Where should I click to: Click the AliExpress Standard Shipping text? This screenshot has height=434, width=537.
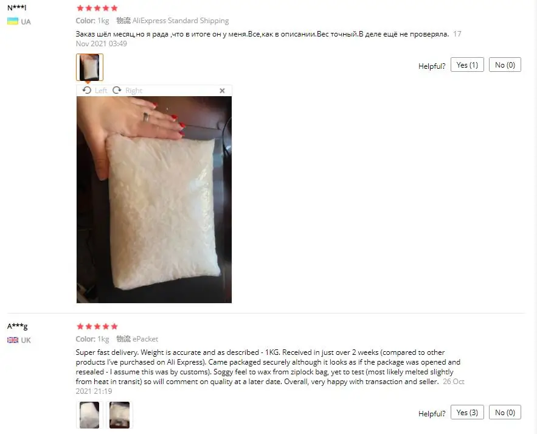pos(181,21)
